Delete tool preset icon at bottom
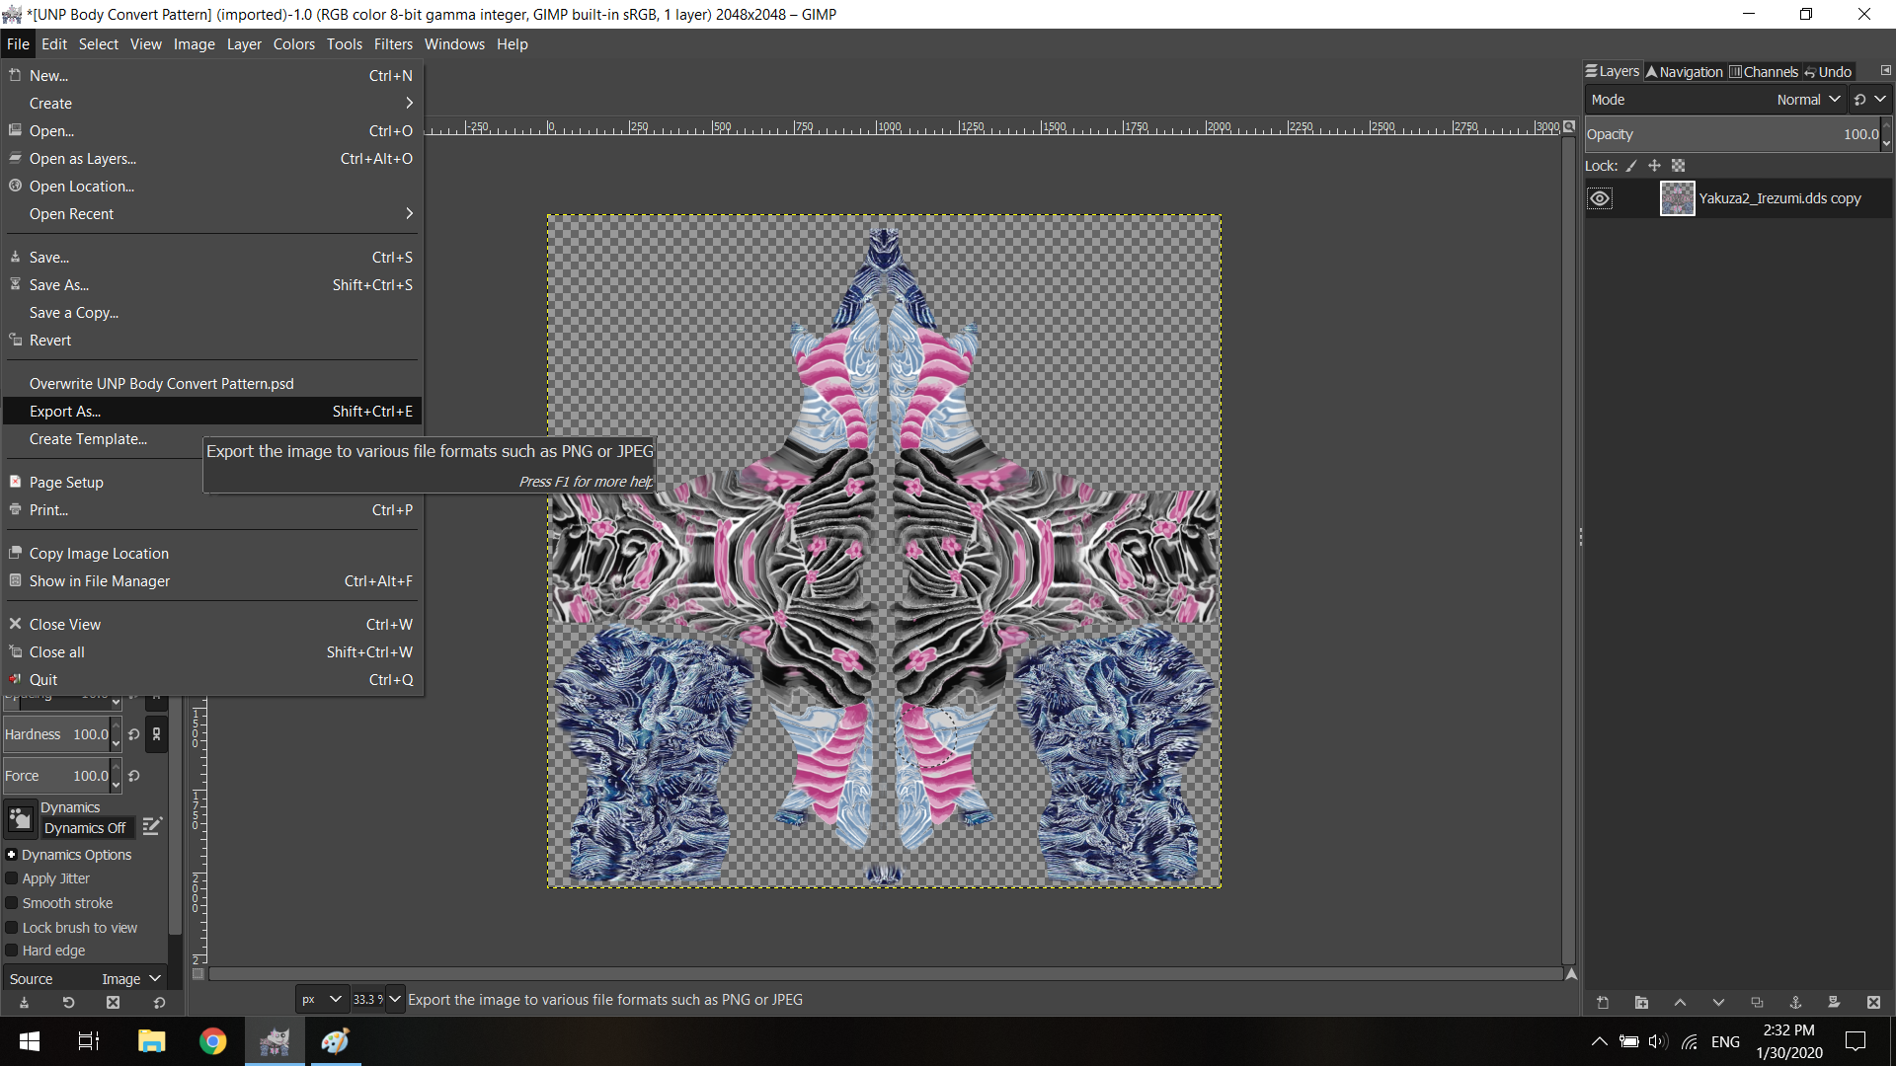Screen dimensions: 1896x1066 point(113,1003)
